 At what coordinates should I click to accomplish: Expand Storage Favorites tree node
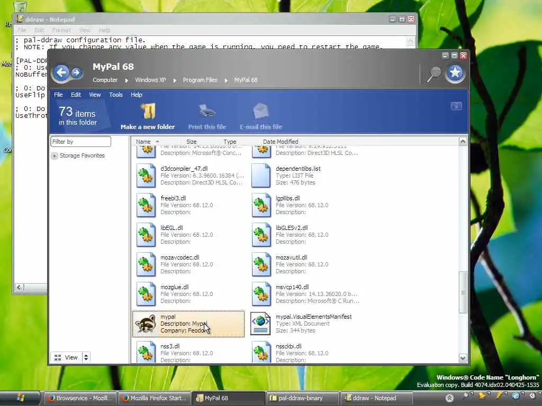pyautogui.click(x=55, y=156)
